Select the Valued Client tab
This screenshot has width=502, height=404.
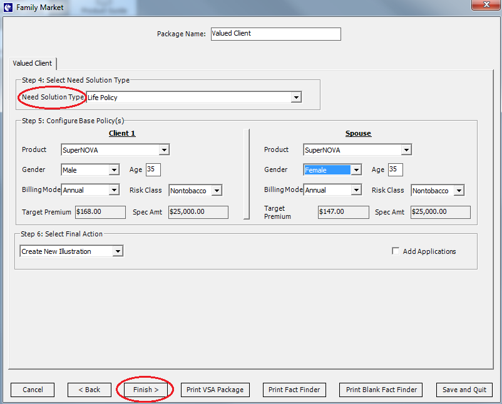pos(33,63)
